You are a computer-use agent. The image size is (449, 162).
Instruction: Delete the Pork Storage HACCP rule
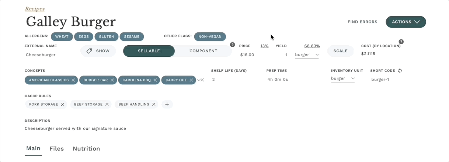(63, 105)
